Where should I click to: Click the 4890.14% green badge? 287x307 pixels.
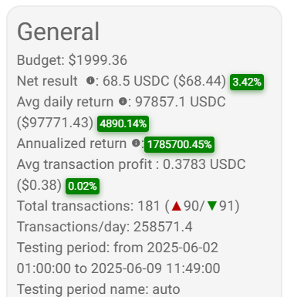pos(123,123)
